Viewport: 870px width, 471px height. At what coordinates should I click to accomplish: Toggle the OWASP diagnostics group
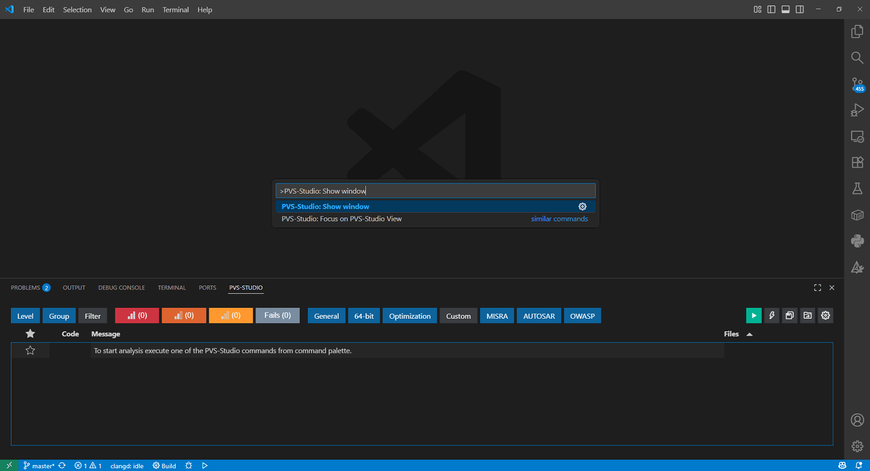[x=582, y=316]
